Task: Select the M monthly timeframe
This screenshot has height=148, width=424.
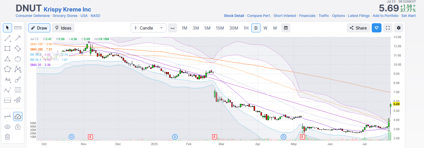Action: (x=275, y=28)
